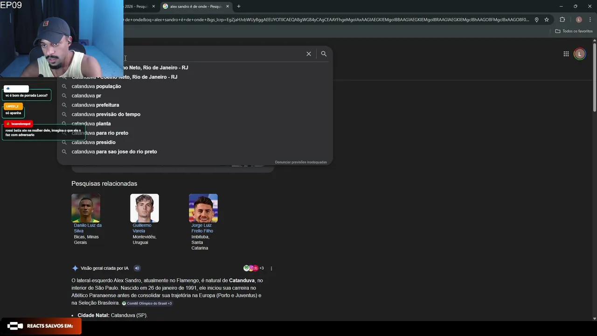Click scrollbar down arrow at bottom

595,319
